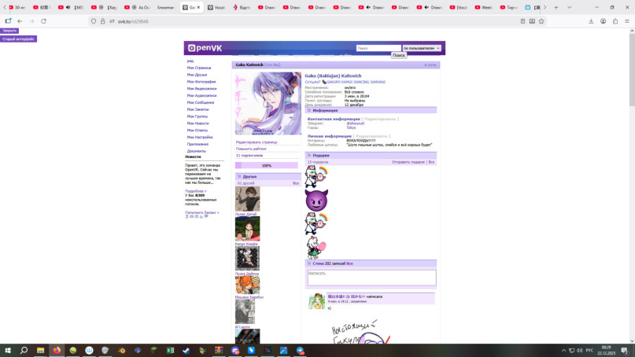Click the Подробнее news link
Screen dimensions: 635x357
coord(196,191)
